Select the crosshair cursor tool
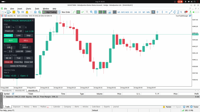This screenshot has width=200, height=112. 157,12
